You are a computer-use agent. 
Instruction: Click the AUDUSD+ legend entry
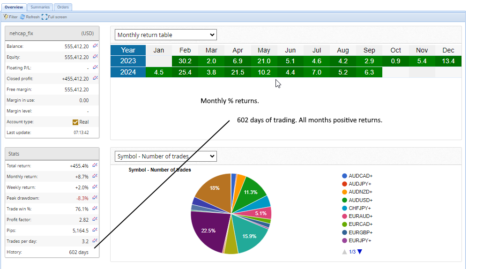pyautogui.click(x=360, y=200)
